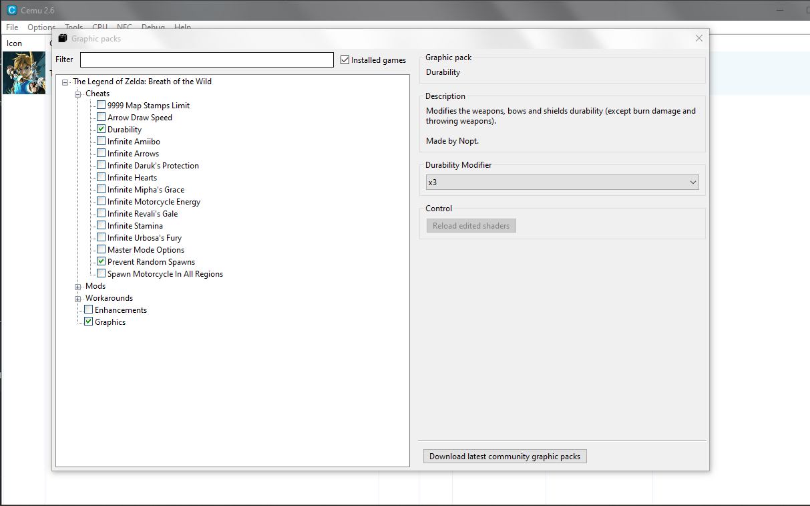The height and width of the screenshot is (506, 810).
Task: Open the Durability Modifier x3 dropdown
Action: coord(562,182)
